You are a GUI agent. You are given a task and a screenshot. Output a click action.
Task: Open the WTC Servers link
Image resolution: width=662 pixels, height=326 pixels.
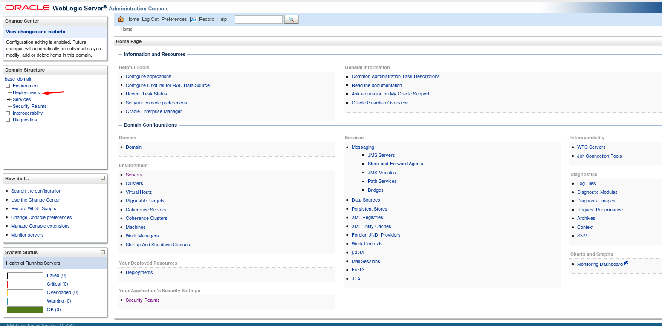[591, 147]
